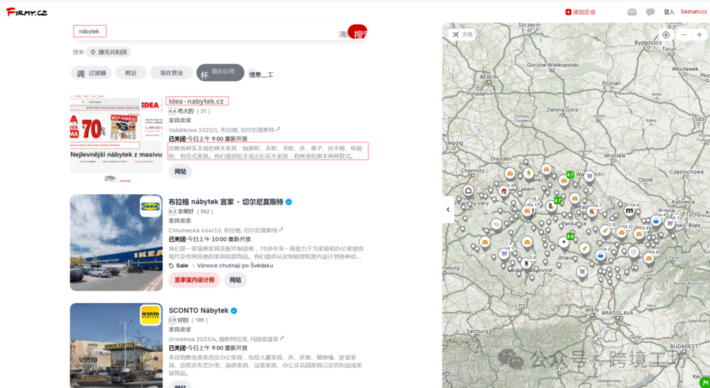Viewport: 710px width, 388px height.
Task: Click the map locate-me target icon
Action: [666, 35]
